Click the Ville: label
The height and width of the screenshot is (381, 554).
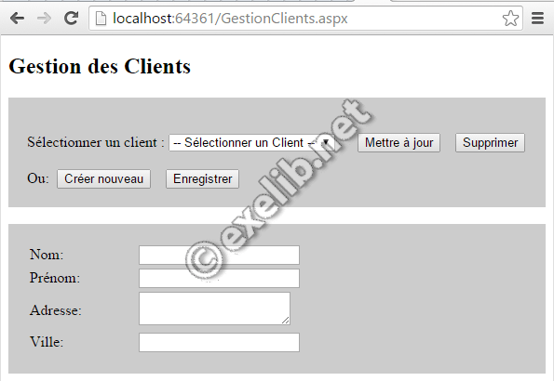[47, 341]
